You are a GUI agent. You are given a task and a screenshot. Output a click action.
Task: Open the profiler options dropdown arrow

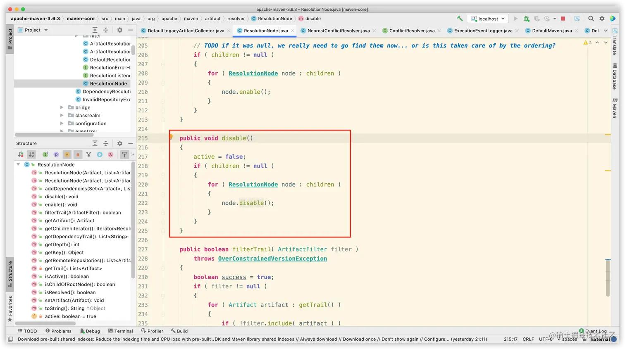(554, 19)
